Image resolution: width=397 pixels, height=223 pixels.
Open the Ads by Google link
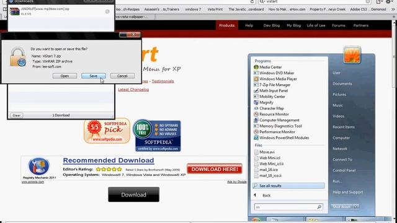[x=236, y=181]
